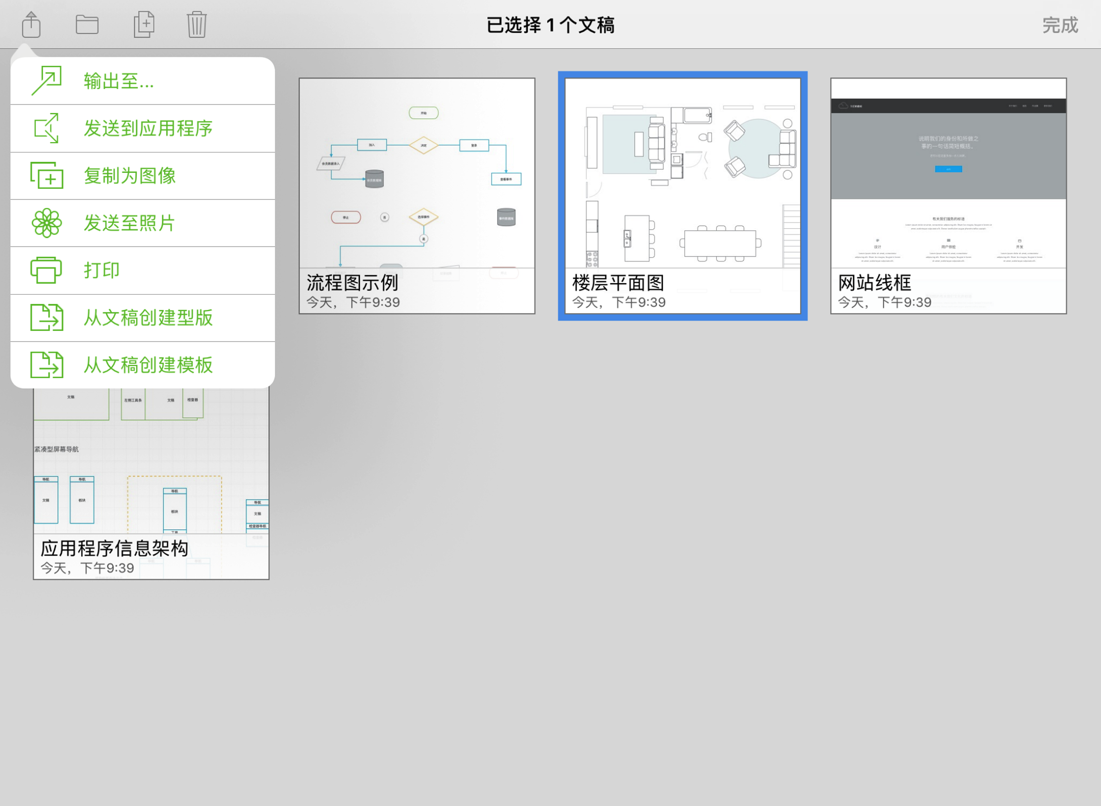
Task: Click the 复制为图像 copy icon
Action: pos(47,176)
